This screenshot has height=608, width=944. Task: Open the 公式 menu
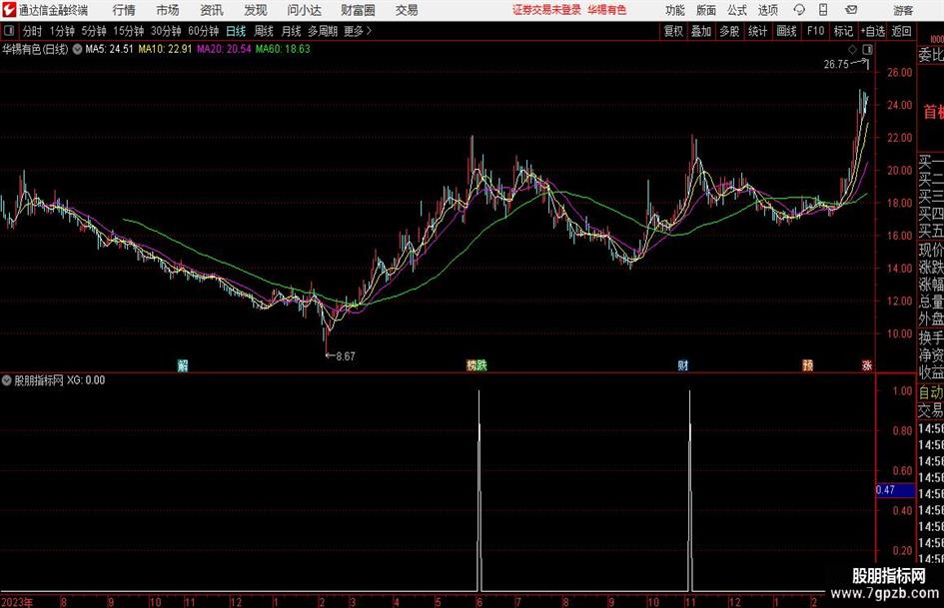(737, 10)
